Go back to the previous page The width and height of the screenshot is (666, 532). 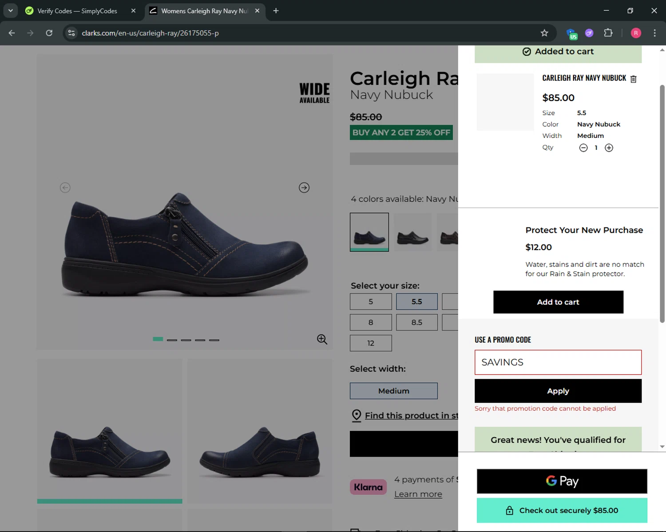tap(12, 33)
